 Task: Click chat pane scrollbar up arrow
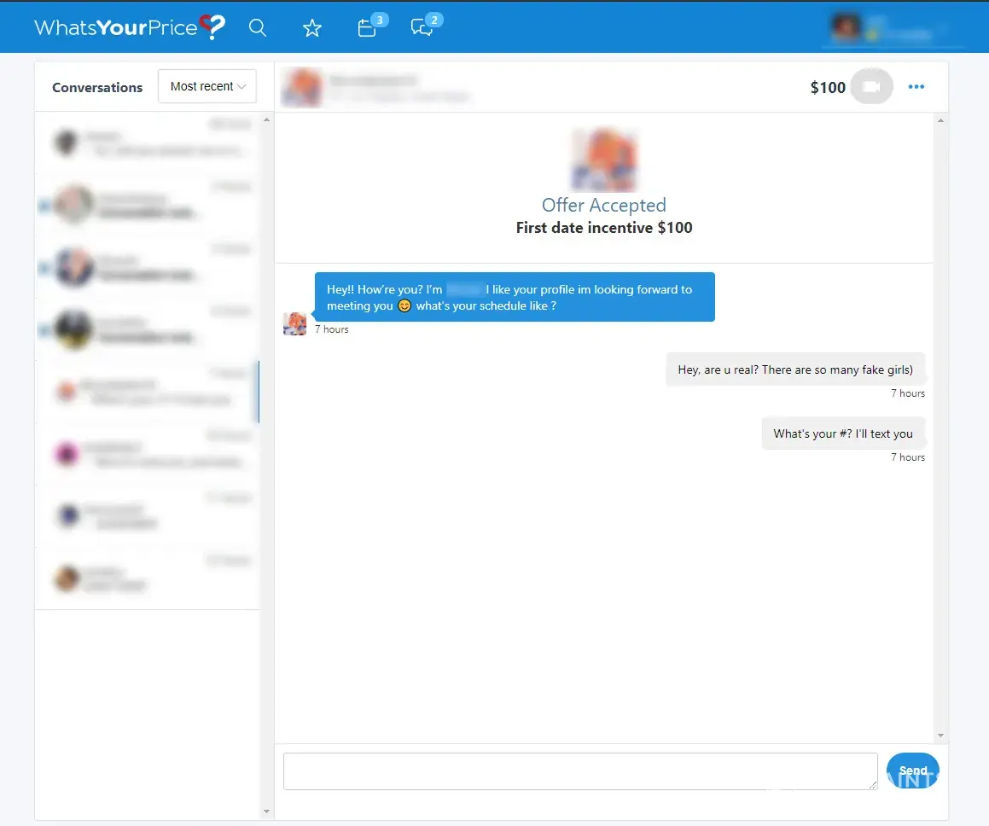click(x=940, y=120)
